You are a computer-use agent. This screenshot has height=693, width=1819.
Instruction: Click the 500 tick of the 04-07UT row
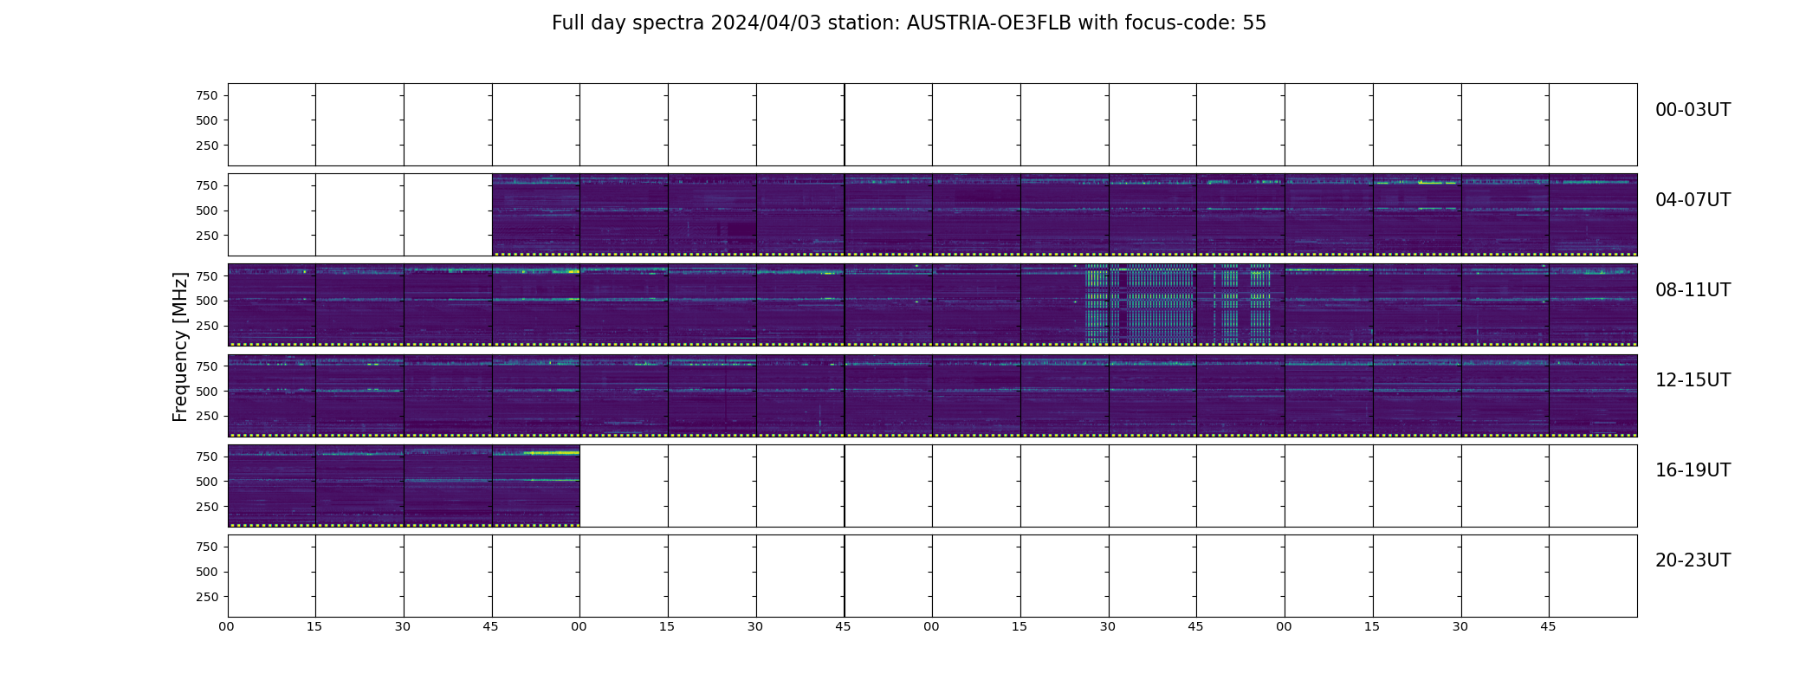pos(207,210)
